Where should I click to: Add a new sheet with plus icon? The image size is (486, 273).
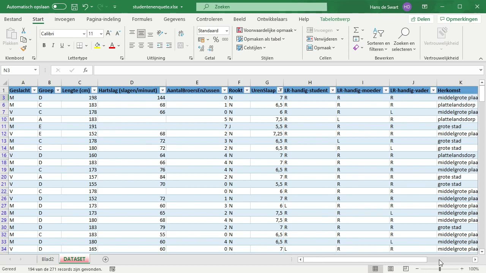[106, 259]
